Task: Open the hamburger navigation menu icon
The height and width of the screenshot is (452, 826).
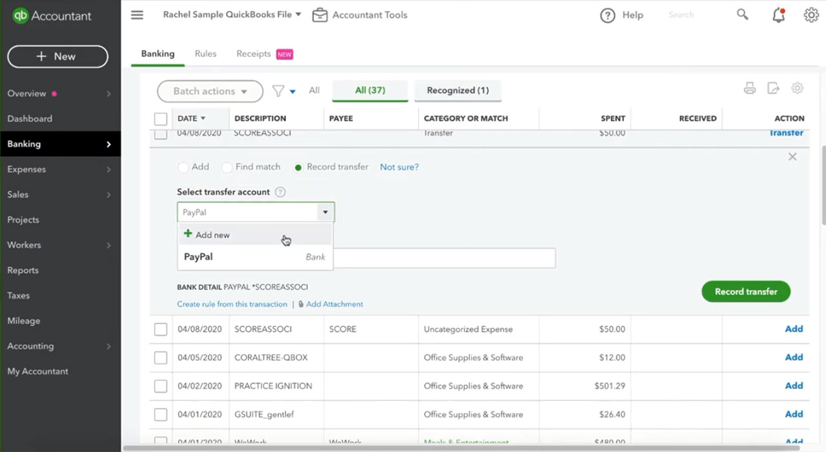Action: pyautogui.click(x=137, y=15)
